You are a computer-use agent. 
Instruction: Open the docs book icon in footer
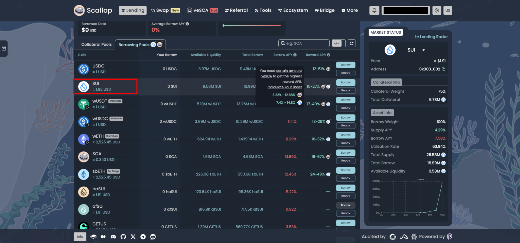pyautogui.click(x=93, y=237)
